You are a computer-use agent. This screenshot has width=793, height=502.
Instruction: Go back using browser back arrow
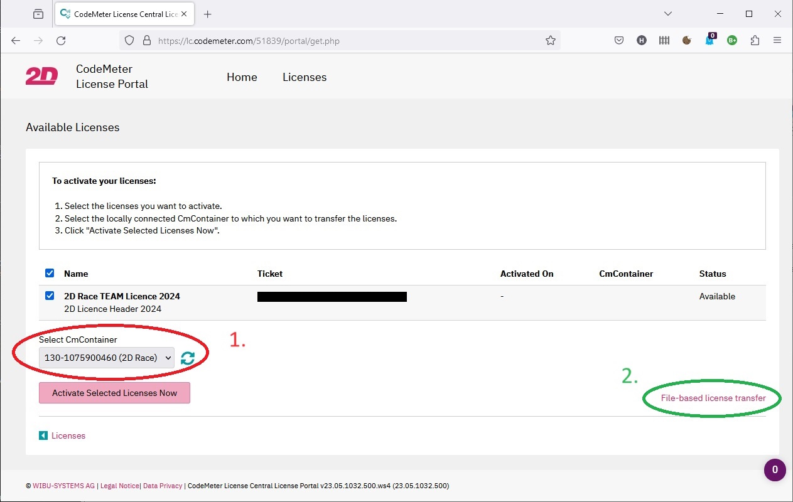click(x=16, y=40)
